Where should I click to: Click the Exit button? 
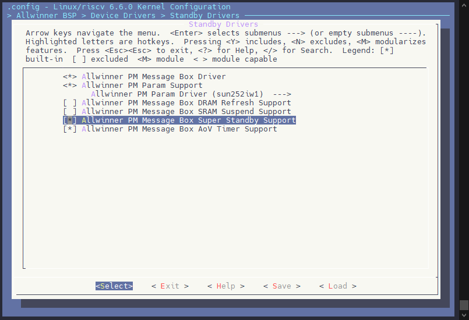(170, 286)
